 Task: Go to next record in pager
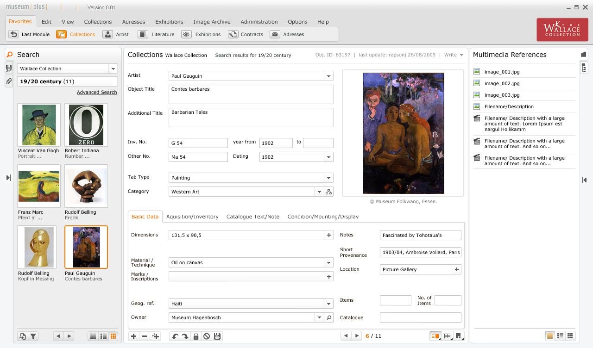click(357, 336)
